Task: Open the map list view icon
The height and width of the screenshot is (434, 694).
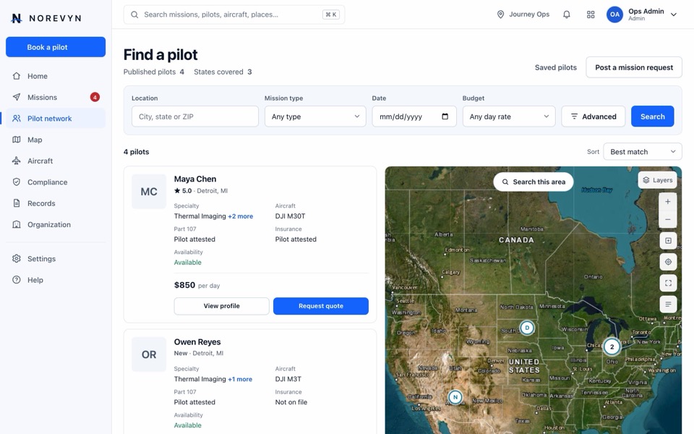Action: (x=668, y=305)
